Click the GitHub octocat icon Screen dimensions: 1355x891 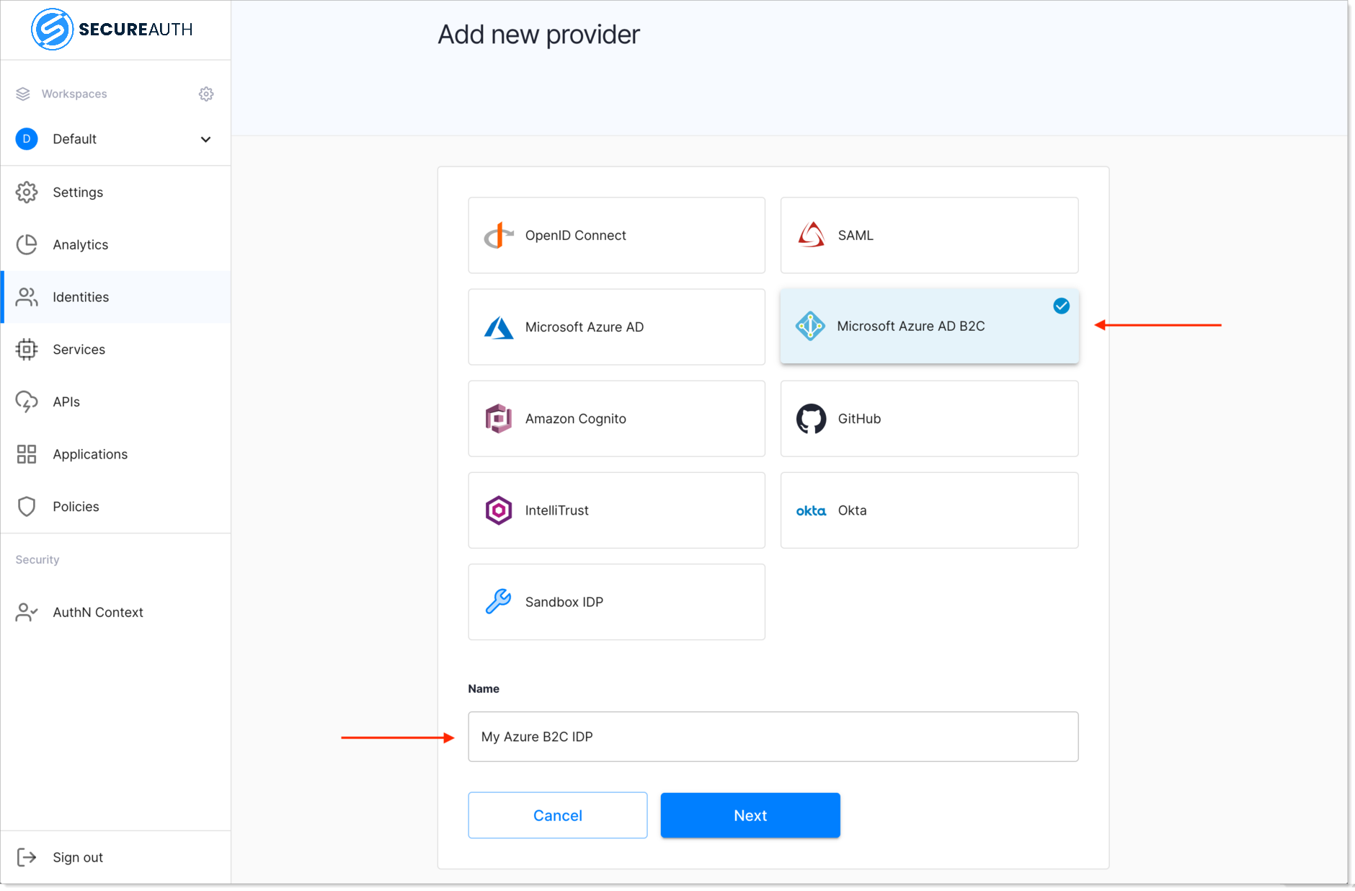click(x=812, y=419)
